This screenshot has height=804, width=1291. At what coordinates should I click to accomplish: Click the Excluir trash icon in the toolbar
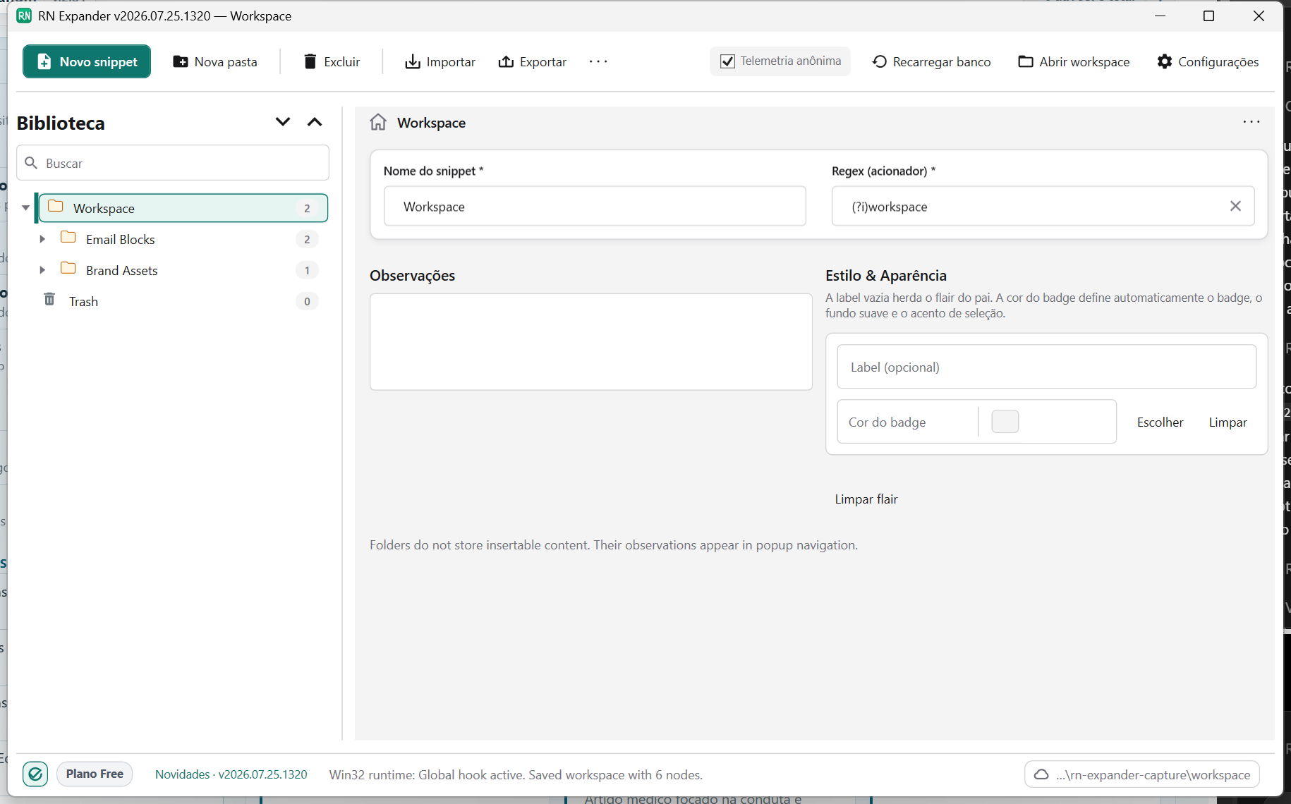pyautogui.click(x=310, y=61)
